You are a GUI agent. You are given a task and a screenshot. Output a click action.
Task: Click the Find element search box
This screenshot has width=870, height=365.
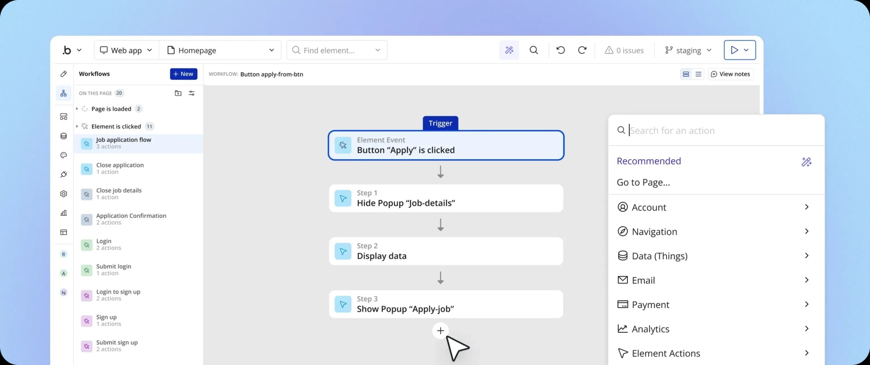pos(337,50)
